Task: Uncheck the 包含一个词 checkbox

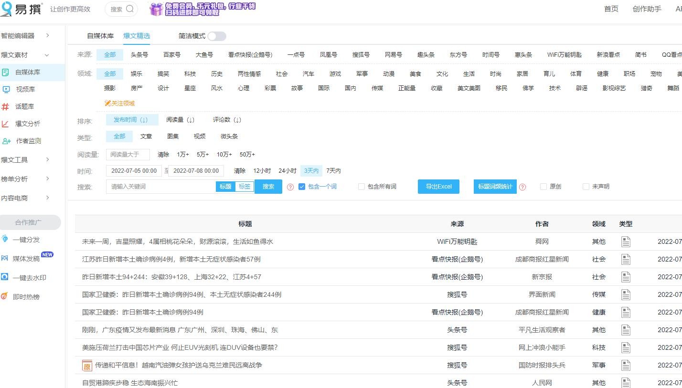Action: tap(302, 187)
